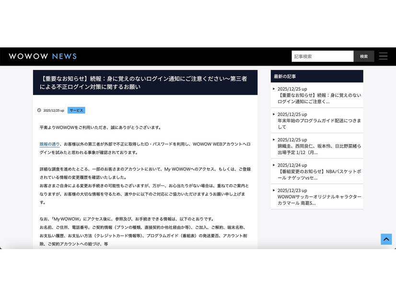Viewport: 396px width, 297px height.
Task: Click the clock icon beside the article date
Action: (x=39, y=110)
